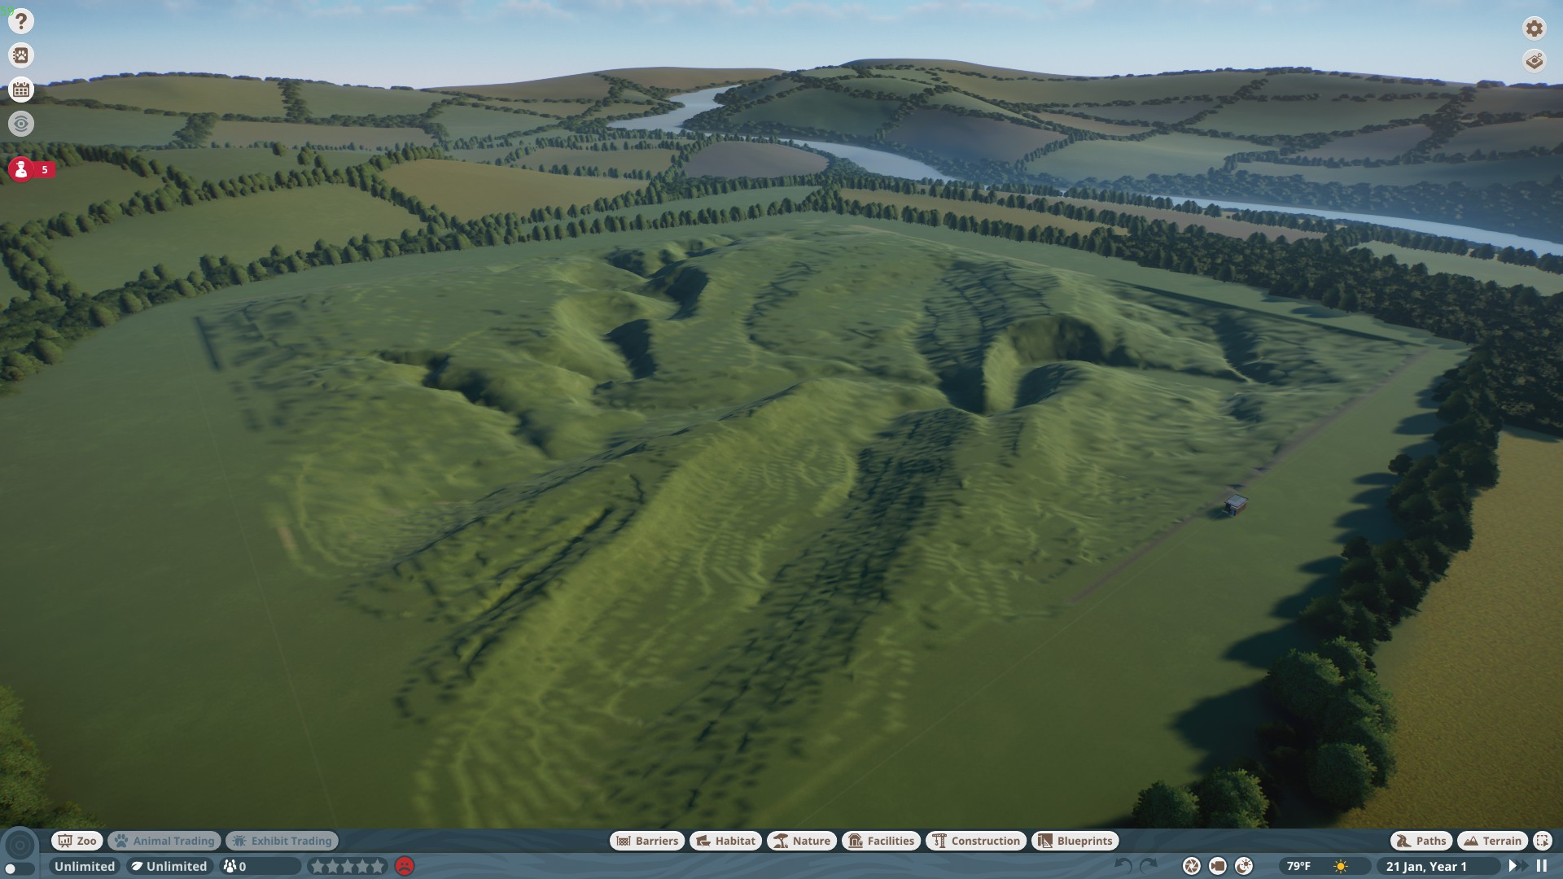
Task: Toggle the eye view mode icon
Action: (21, 124)
